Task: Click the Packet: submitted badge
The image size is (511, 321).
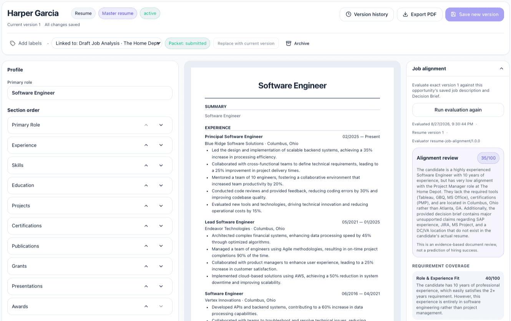Action: point(187,43)
